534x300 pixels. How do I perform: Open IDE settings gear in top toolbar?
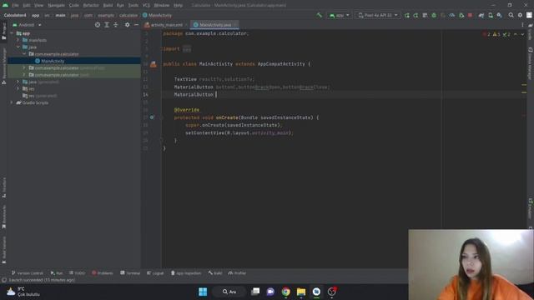(x=520, y=15)
